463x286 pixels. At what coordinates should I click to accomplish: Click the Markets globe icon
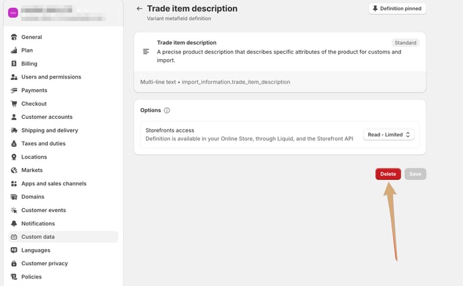[x=14, y=171]
